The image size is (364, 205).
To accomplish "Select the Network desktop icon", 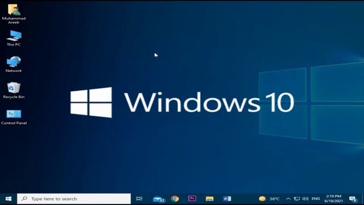I will (14, 64).
